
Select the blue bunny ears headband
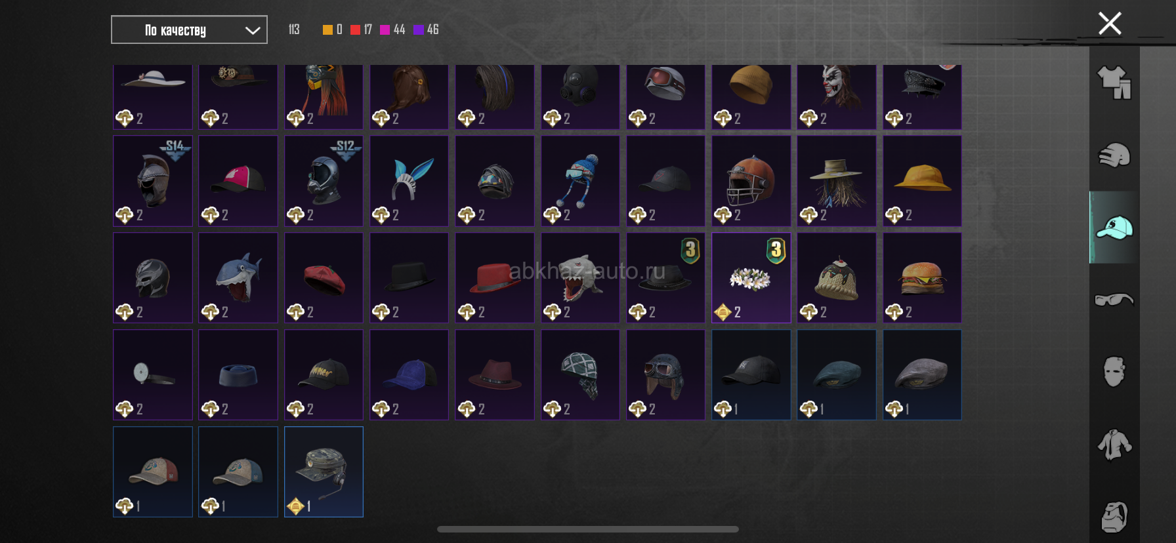pyautogui.click(x=409, y=181)
